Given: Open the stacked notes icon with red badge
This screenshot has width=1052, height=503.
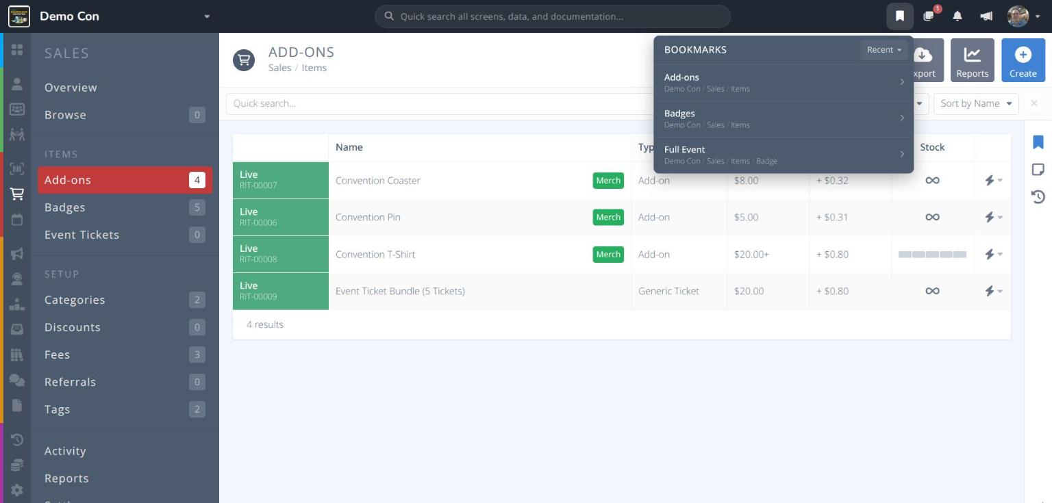Looking at the screenshot, I should pos(929,16).
